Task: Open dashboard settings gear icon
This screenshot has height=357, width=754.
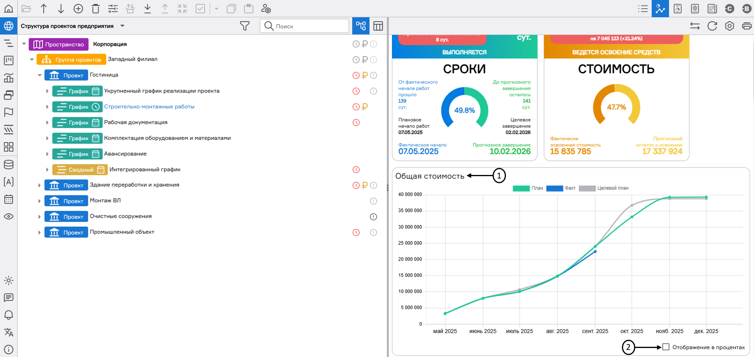Action: click(x=729, y=26)
